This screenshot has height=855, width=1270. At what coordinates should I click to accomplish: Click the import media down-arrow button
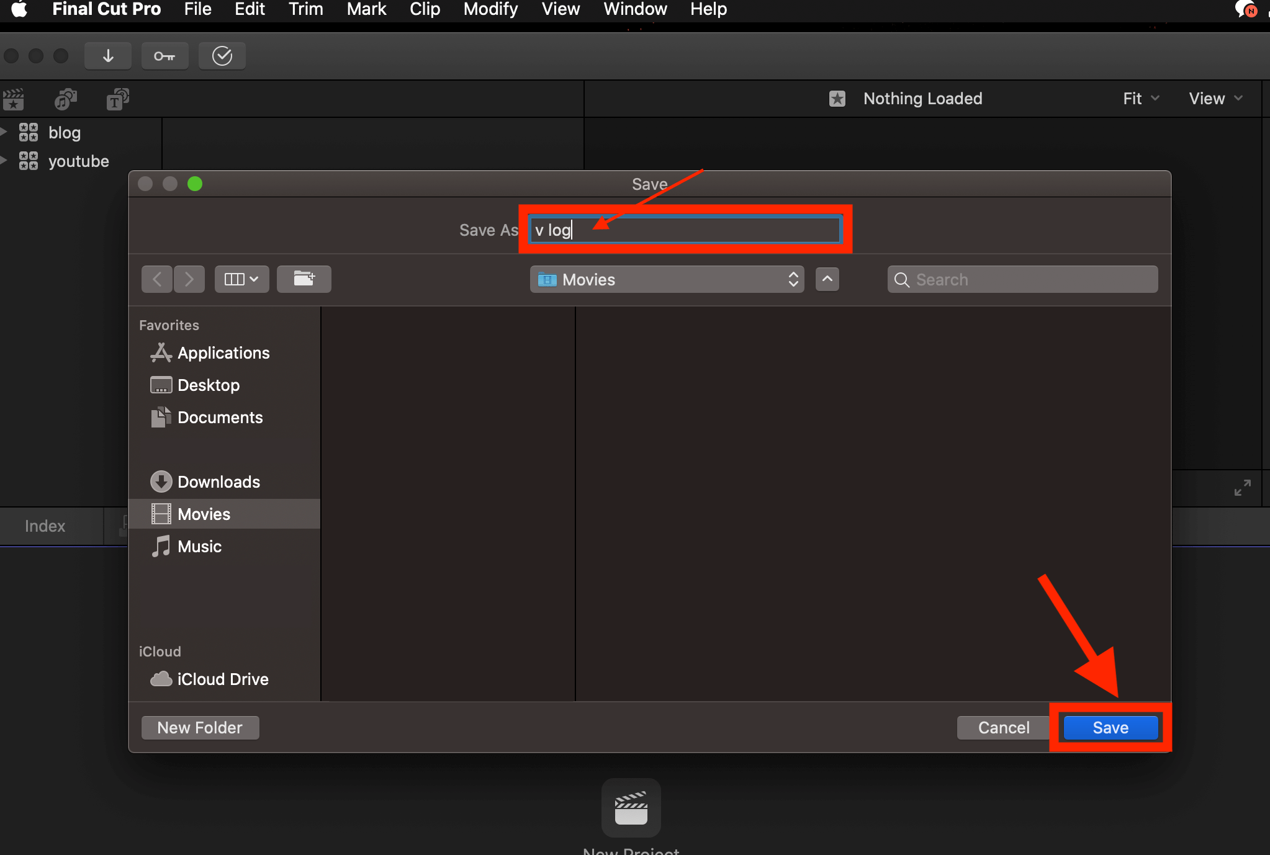(x=108, y=56)
